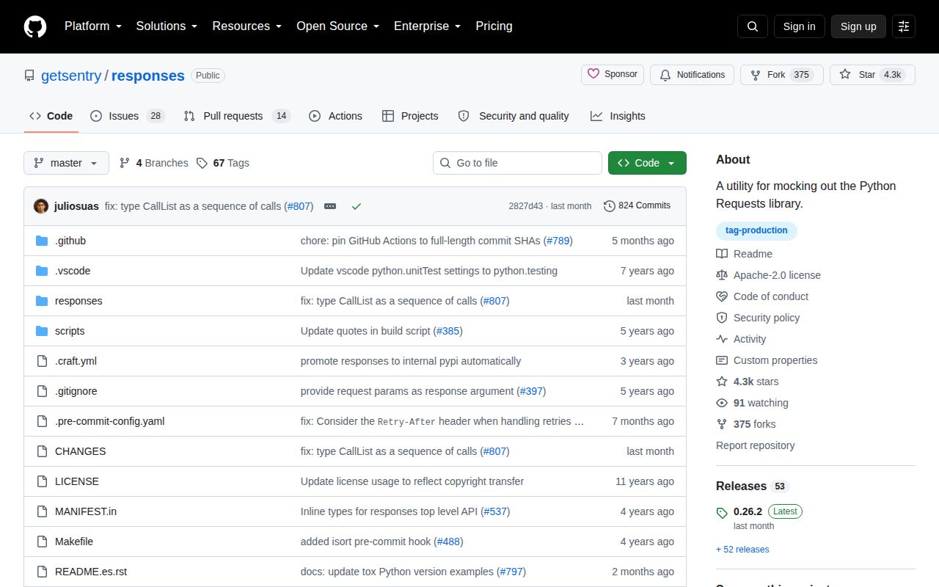Open the MANIFEST.in file name
Screen dimensions: 939x587
tap(86, 511)
